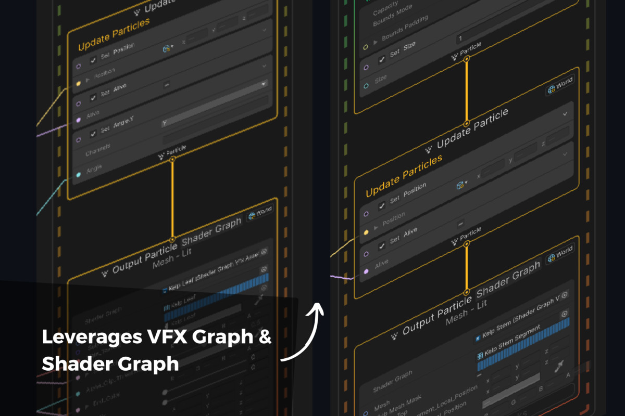
Task: Click purple Alive input port, right graph
Action: 366,271
